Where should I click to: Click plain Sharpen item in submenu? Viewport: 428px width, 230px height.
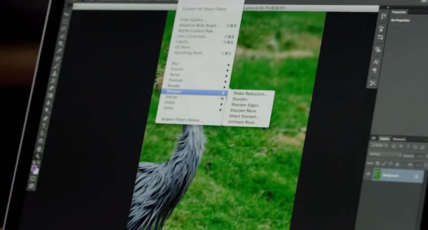point(240,100)
